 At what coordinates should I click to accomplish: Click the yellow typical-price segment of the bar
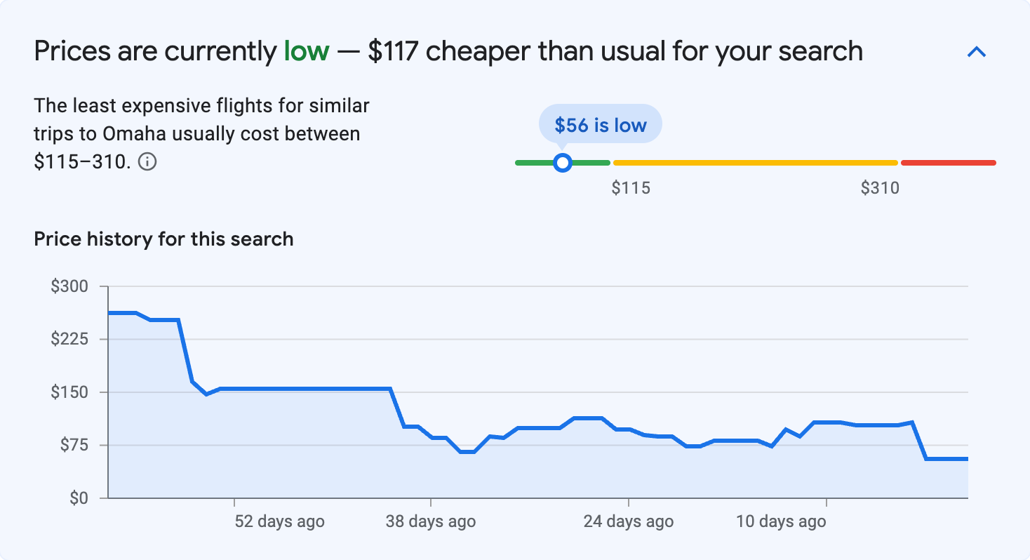pos(754,162)
